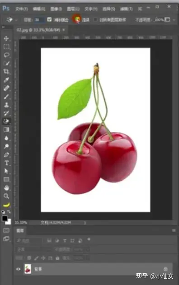179x285 pixels.
Task: Toggle the anti-alias checkbox in options bar
Action: tap(49, 19)
